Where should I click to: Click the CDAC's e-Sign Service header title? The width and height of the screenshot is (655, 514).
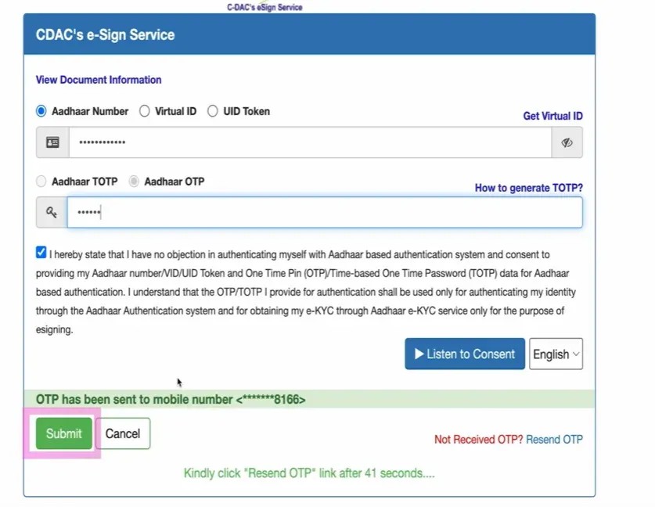click(x=106, y=34)
